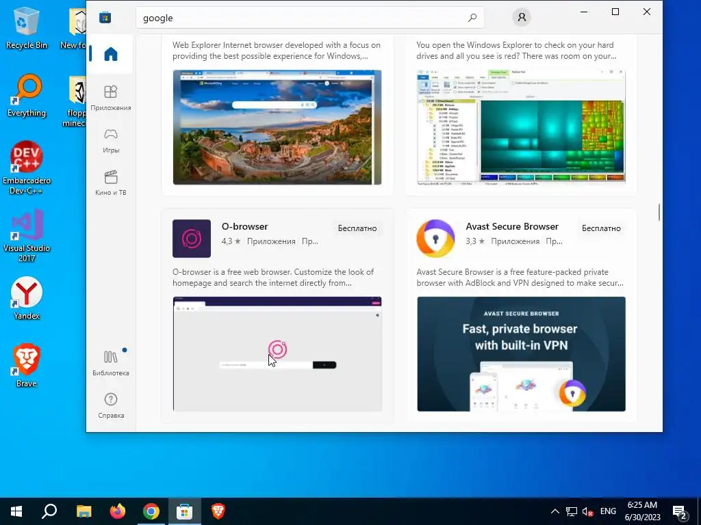Open Игры (Games) section in sidebar

pos(110,141)
